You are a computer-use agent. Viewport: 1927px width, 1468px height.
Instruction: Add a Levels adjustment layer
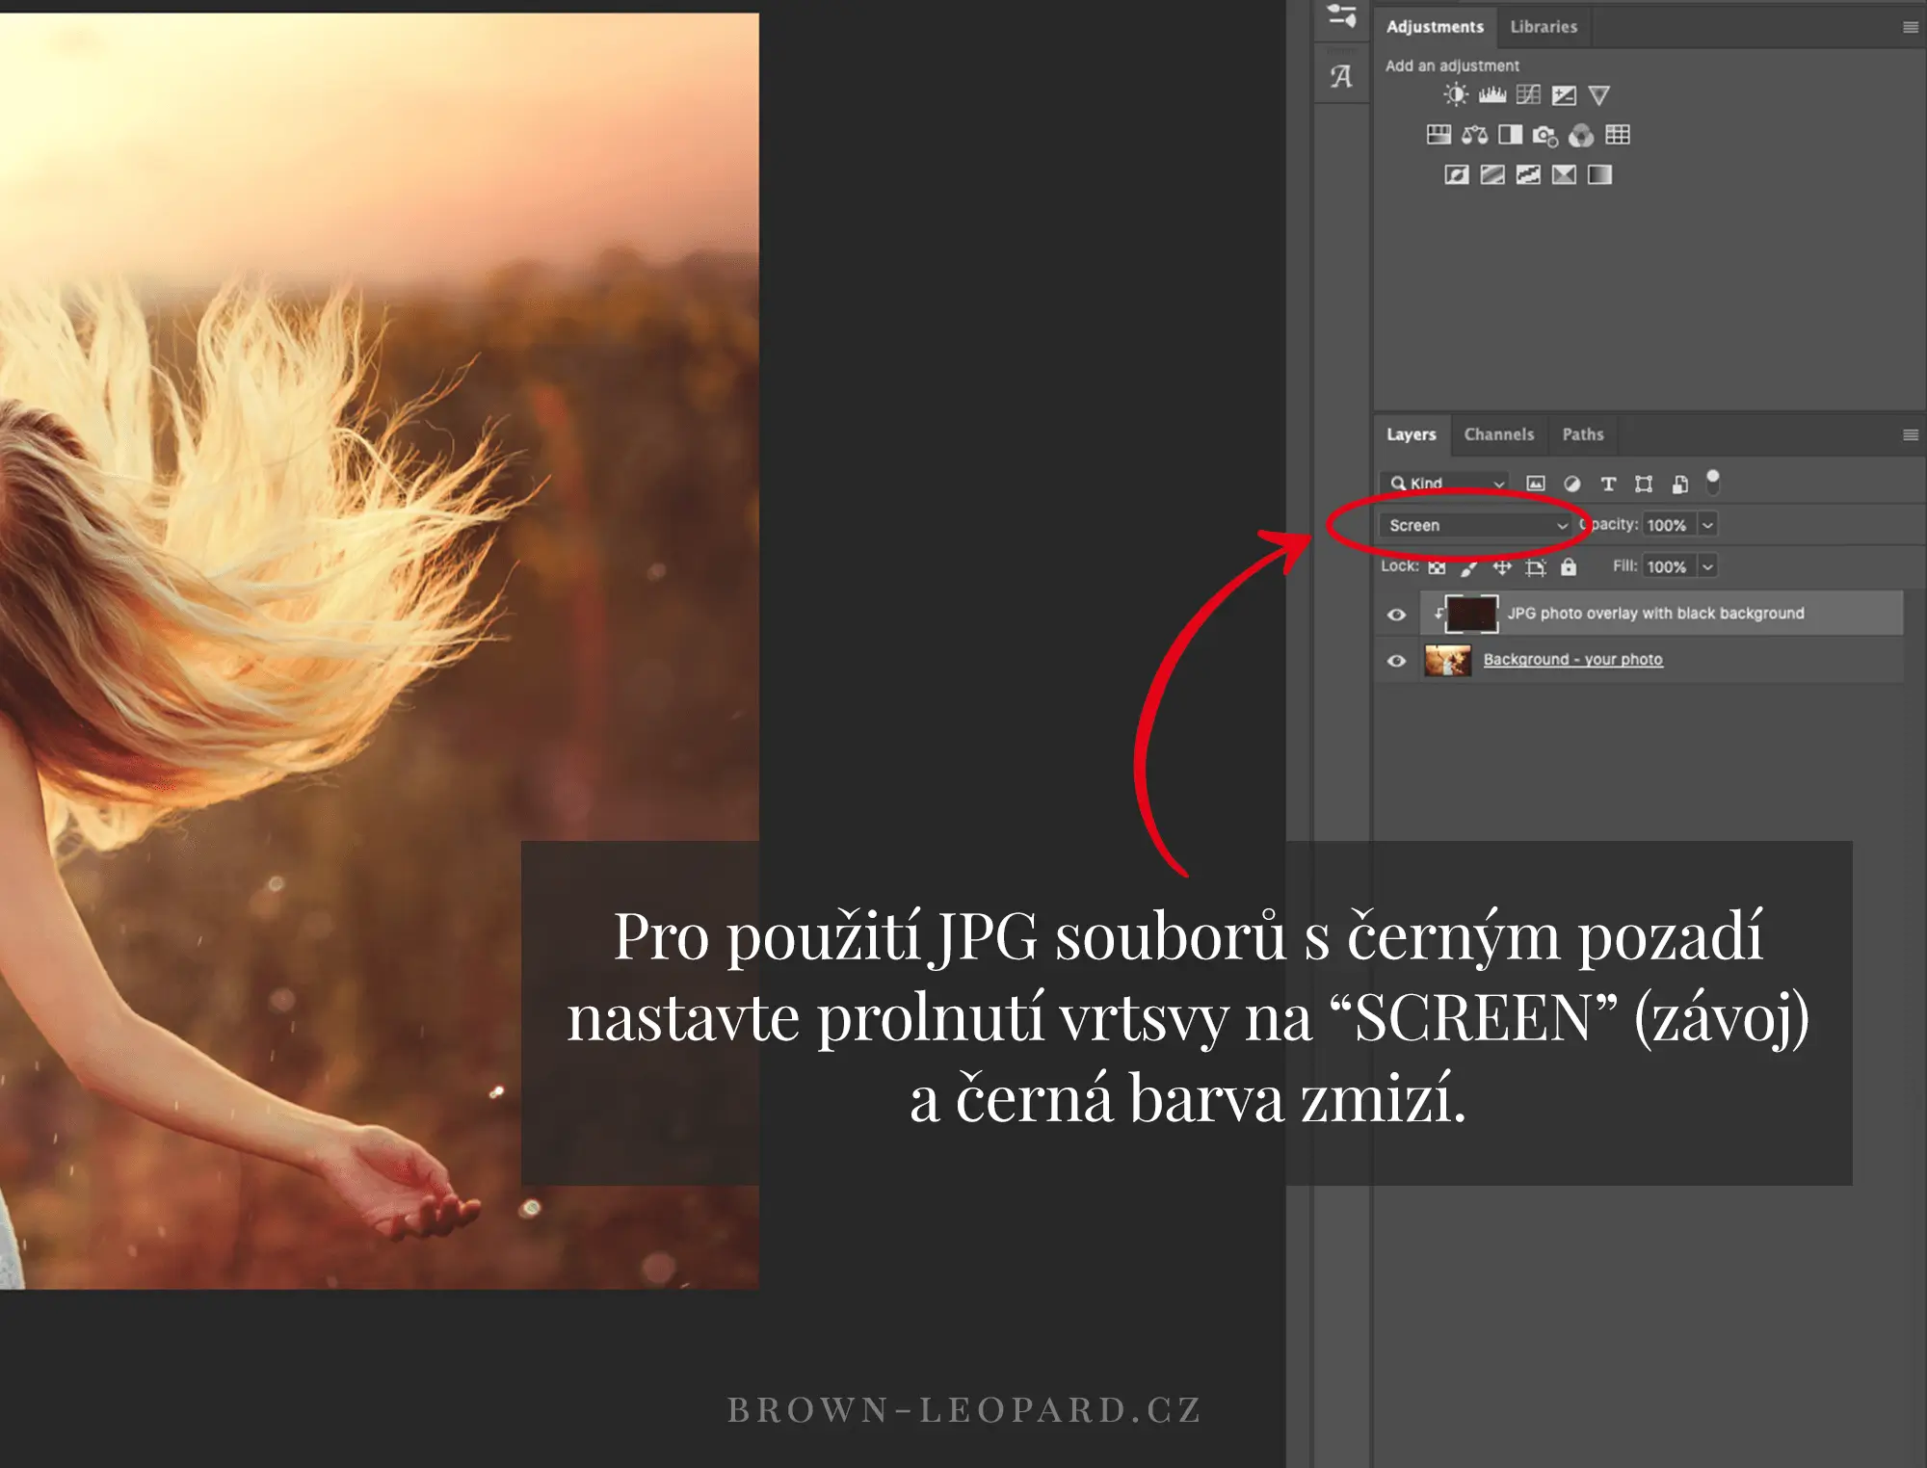click(1491, 94)
